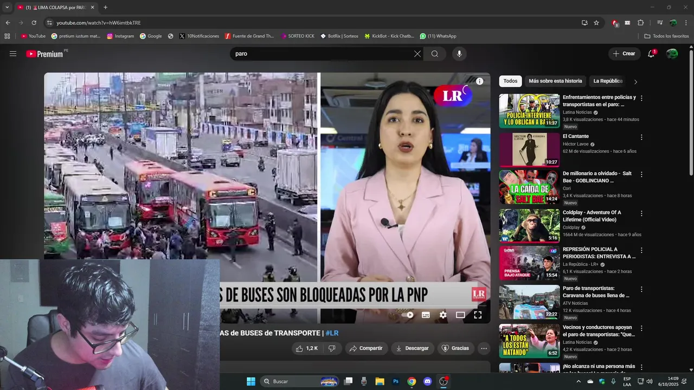Open 'REPRESIÓN POLICIAL A PERIODISTAS' video thumbnail

click(529, 264)
